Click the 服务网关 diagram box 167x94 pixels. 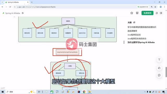point(54,33)
